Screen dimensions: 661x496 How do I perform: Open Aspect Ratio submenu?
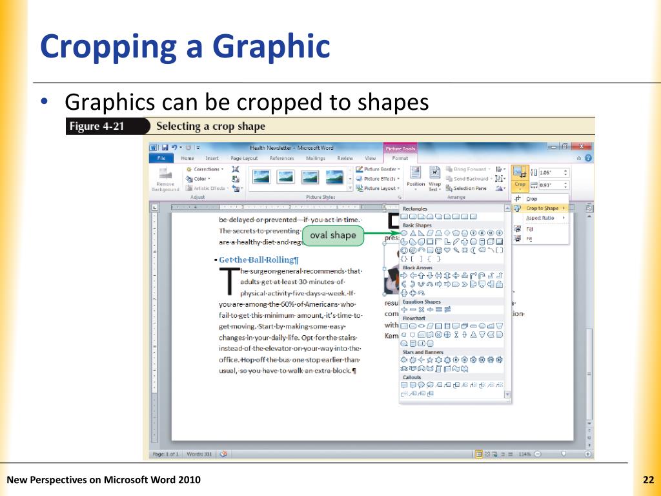click(x=540, y=218)
